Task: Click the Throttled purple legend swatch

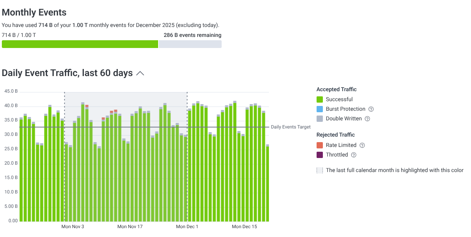Action: coord(320,155)
